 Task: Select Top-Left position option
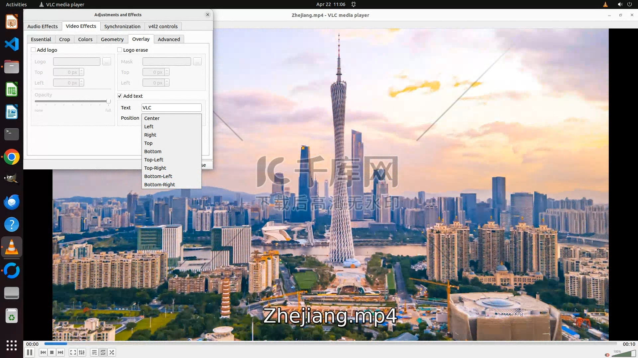[x=154, y=160]
